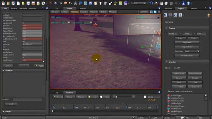Click the scroll-down arrow of the property list

pyautogui.click(x=43, y=61)
